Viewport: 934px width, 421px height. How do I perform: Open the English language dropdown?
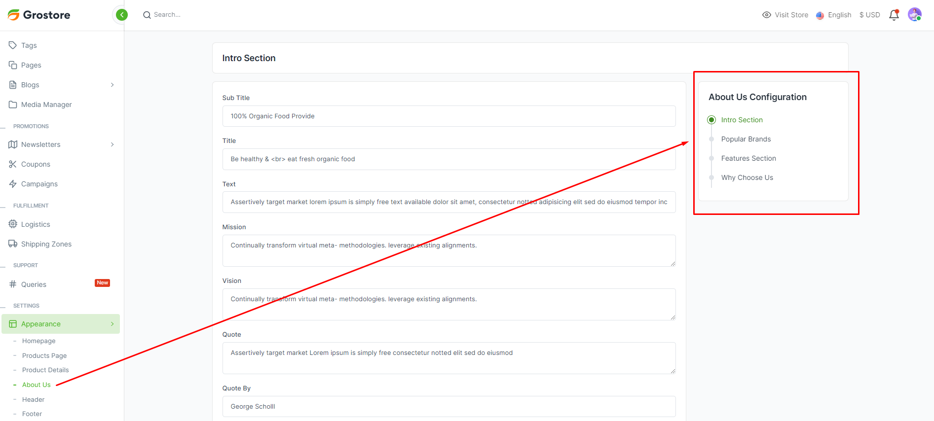834,15
